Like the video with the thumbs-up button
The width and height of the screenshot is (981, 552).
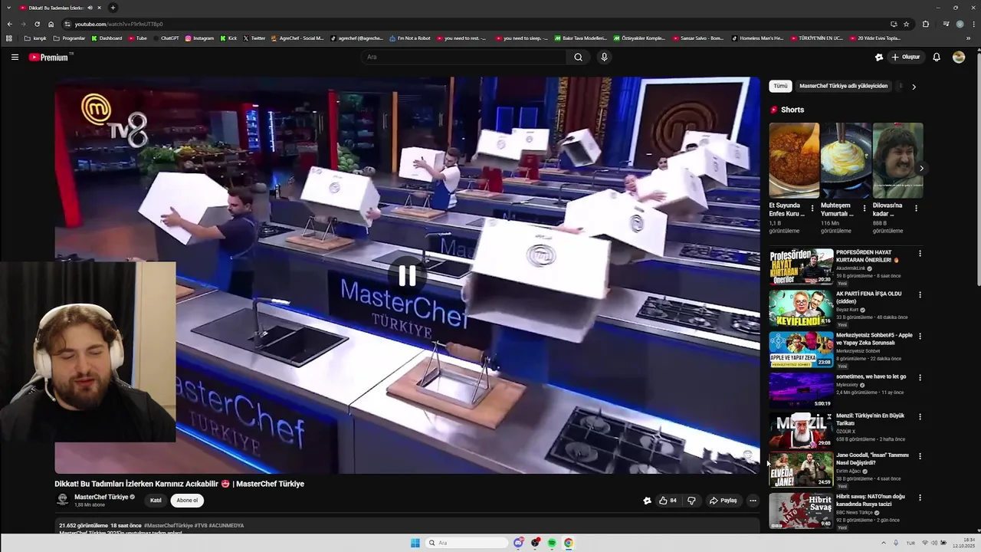(x=668, y=501)
